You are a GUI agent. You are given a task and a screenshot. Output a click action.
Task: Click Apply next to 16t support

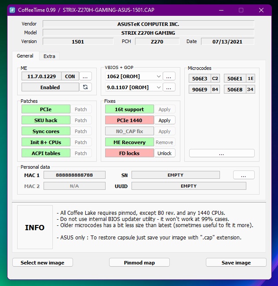165,109
